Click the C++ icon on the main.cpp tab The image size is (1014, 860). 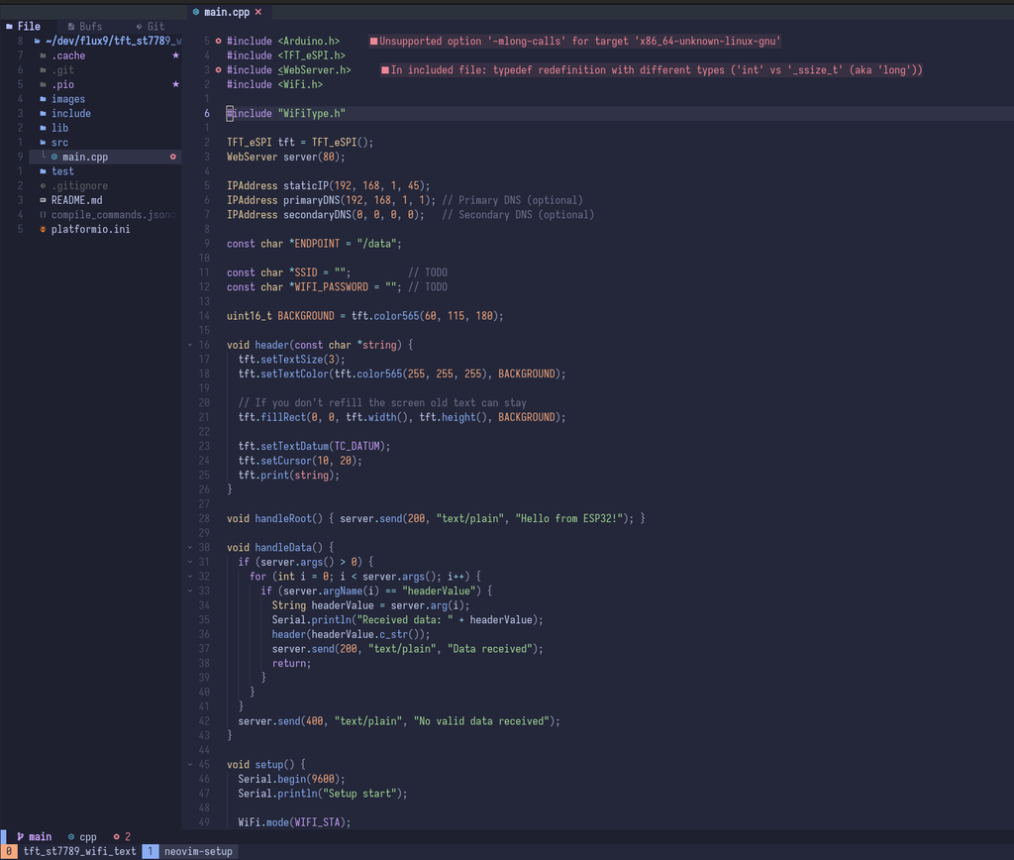coord(195,13)
